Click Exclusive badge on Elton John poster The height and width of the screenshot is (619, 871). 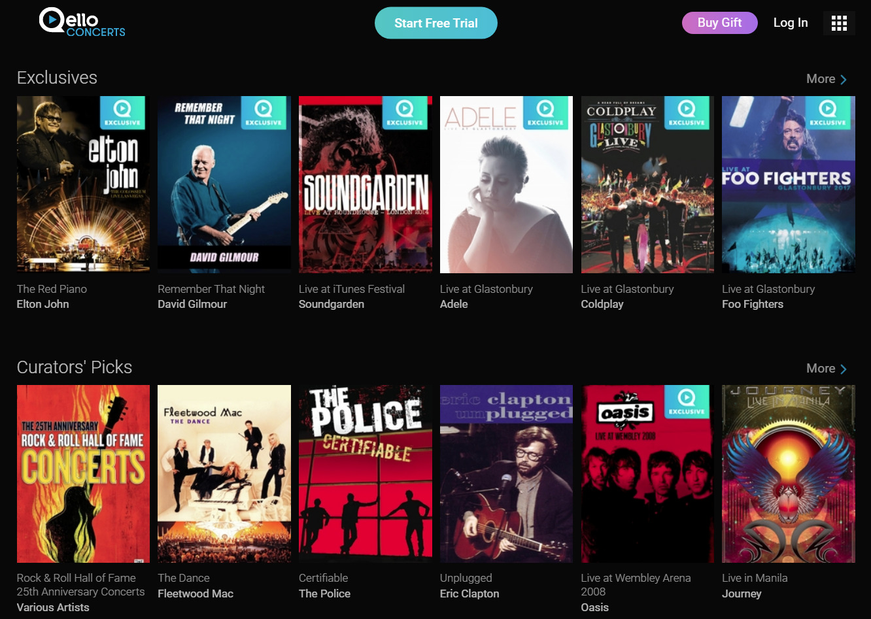coord(122,112)
